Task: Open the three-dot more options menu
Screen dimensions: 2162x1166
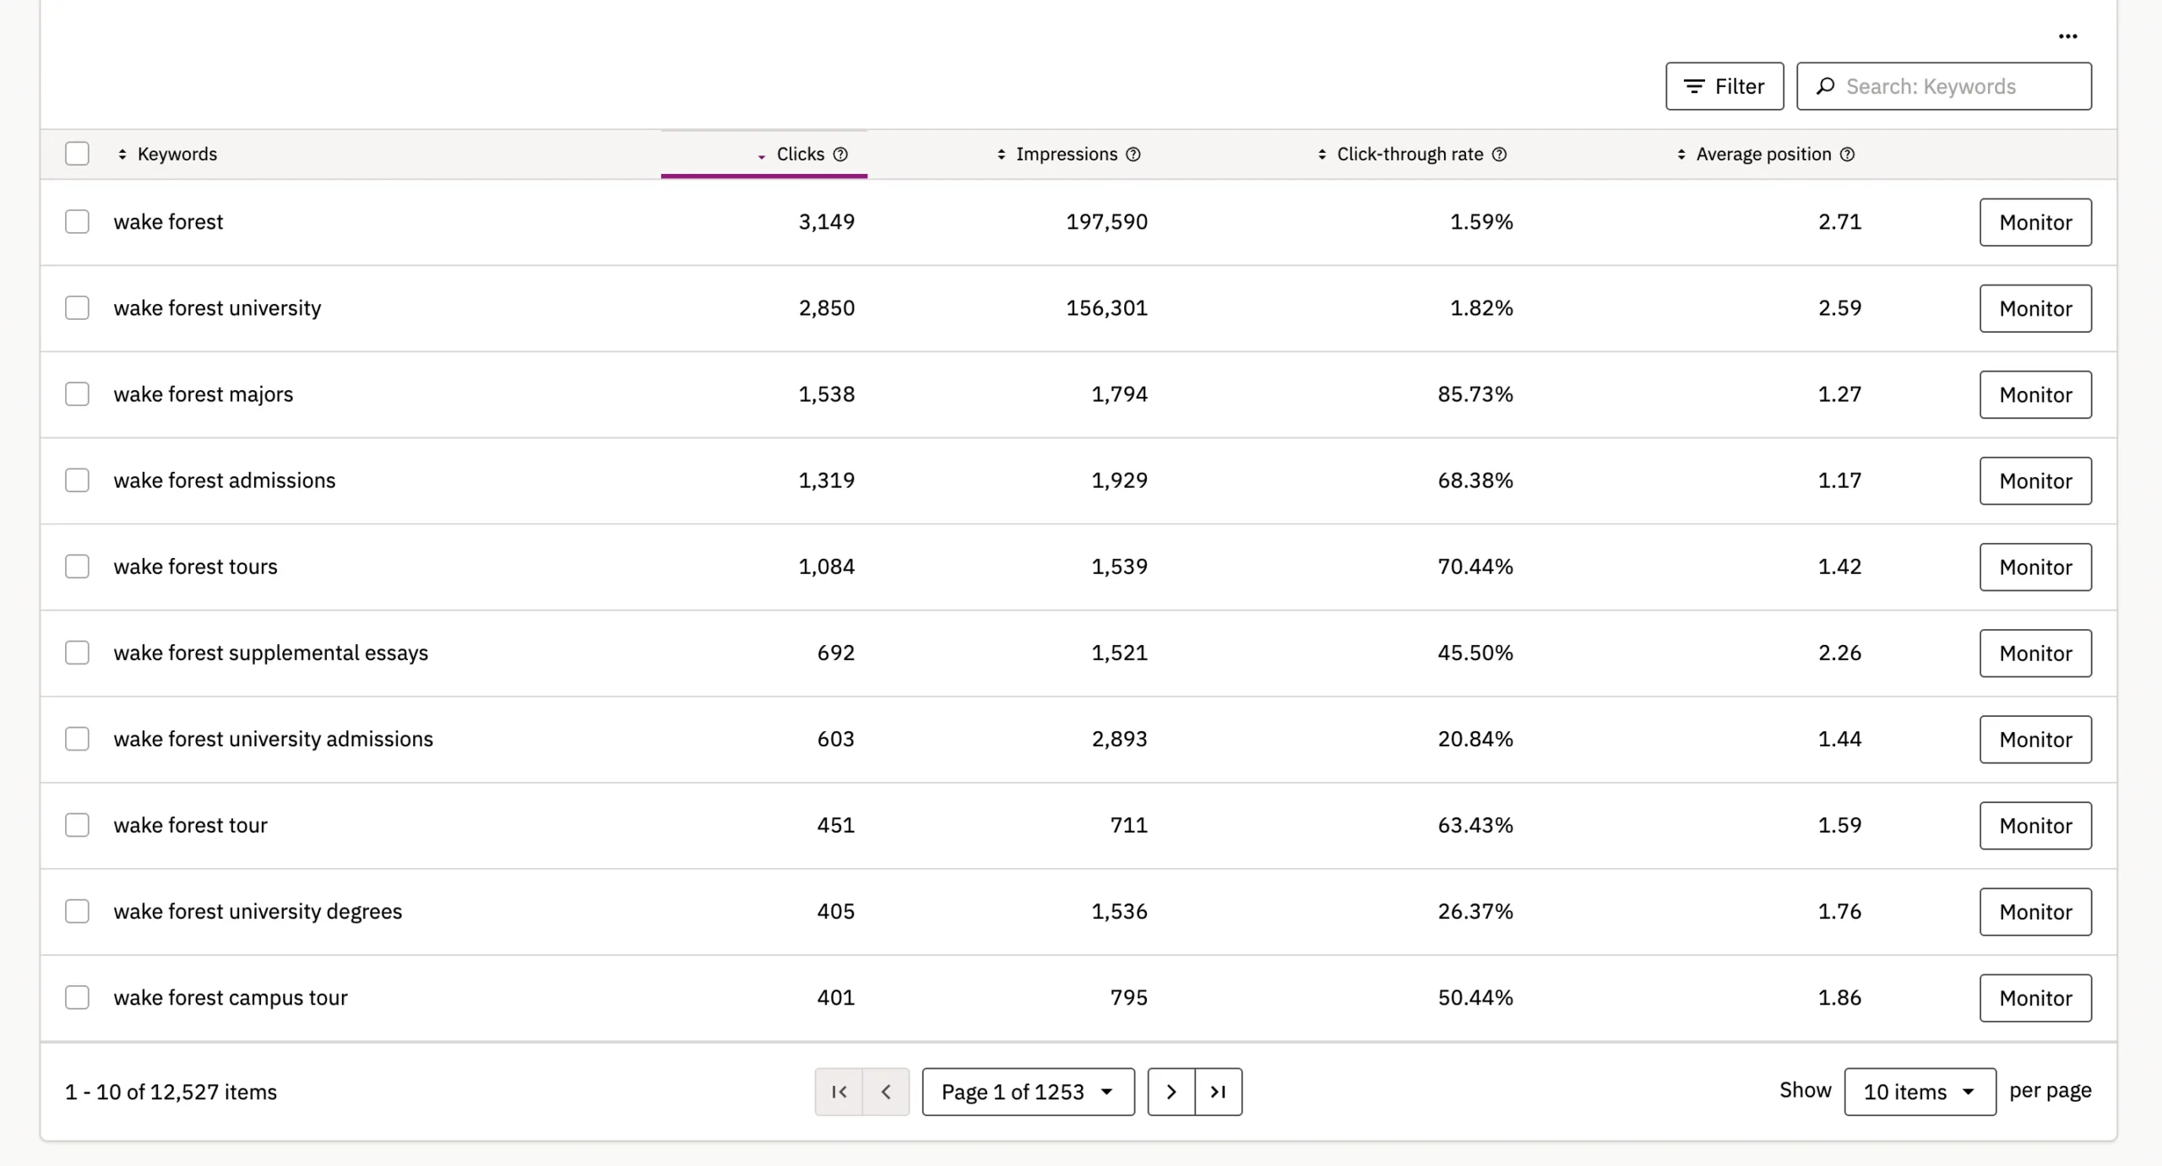Action: click(x=2067, y=36)
